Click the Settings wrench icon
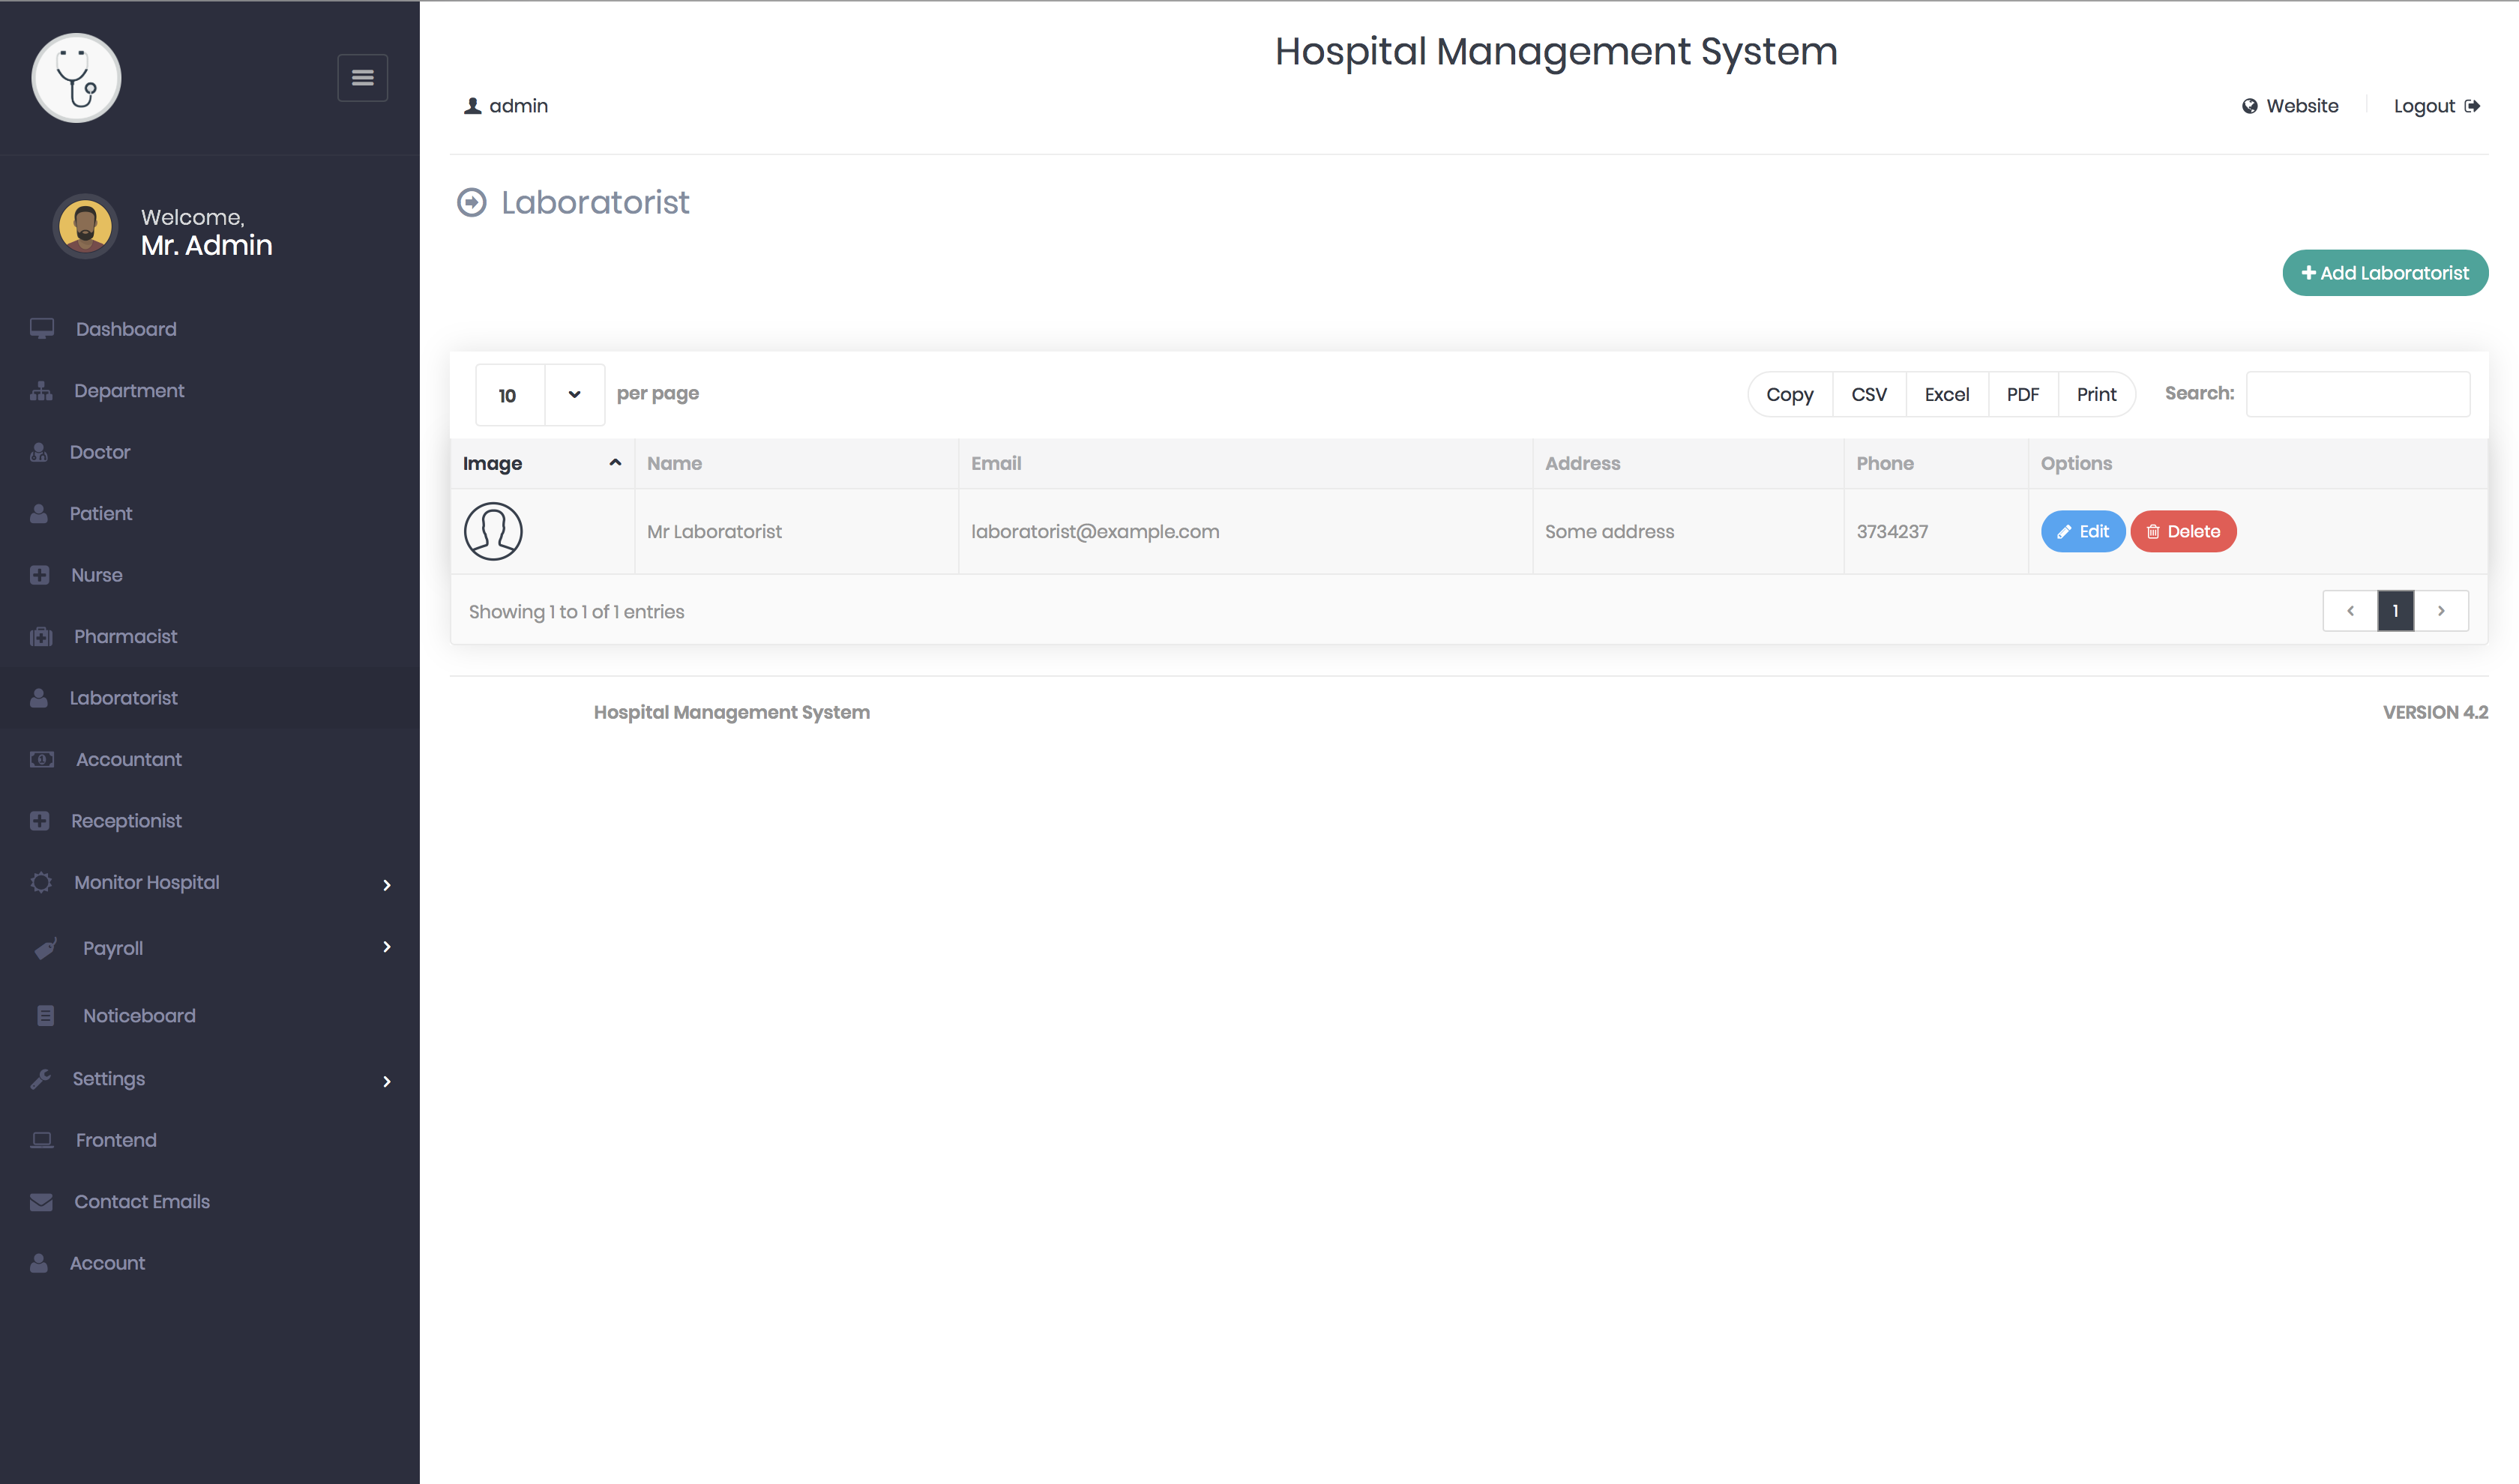The image size is (2519, 1484). coord(41,1078)
